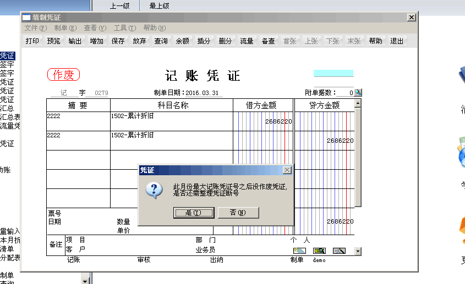Click the question mark icon in 凭证 dialog
465x284 pixels.
[x=154, y=190]
